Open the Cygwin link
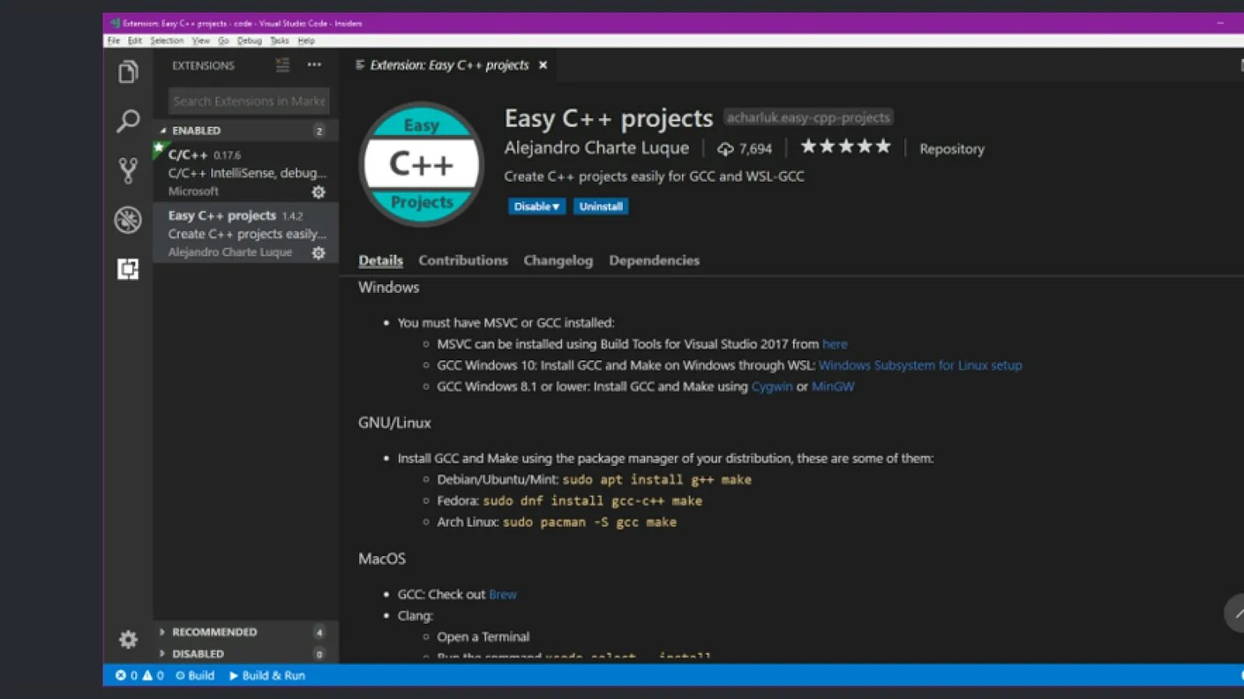 click(772, 387)
